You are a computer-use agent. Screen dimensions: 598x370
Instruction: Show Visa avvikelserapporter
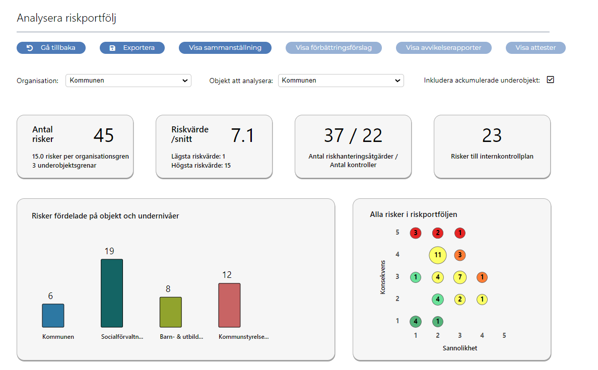click(x=443, y=48)
